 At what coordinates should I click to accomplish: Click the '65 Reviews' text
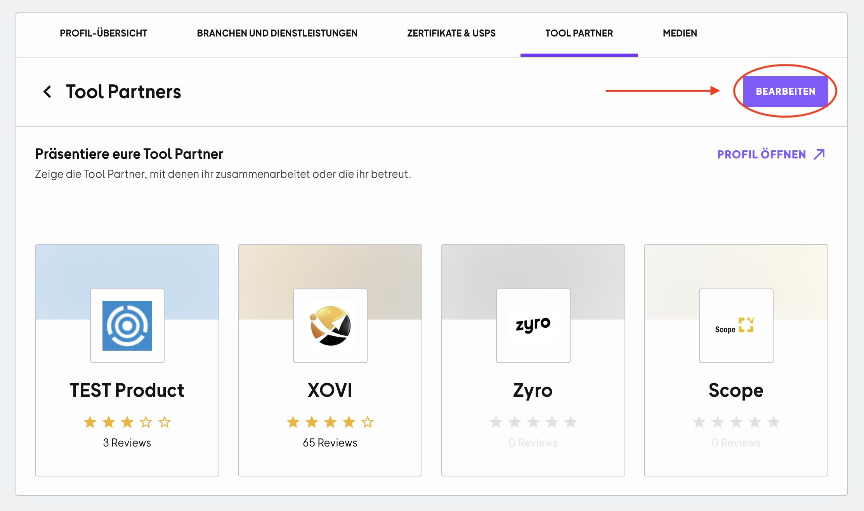click(330, 443)
